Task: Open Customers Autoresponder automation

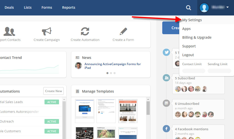Action: 19,112
